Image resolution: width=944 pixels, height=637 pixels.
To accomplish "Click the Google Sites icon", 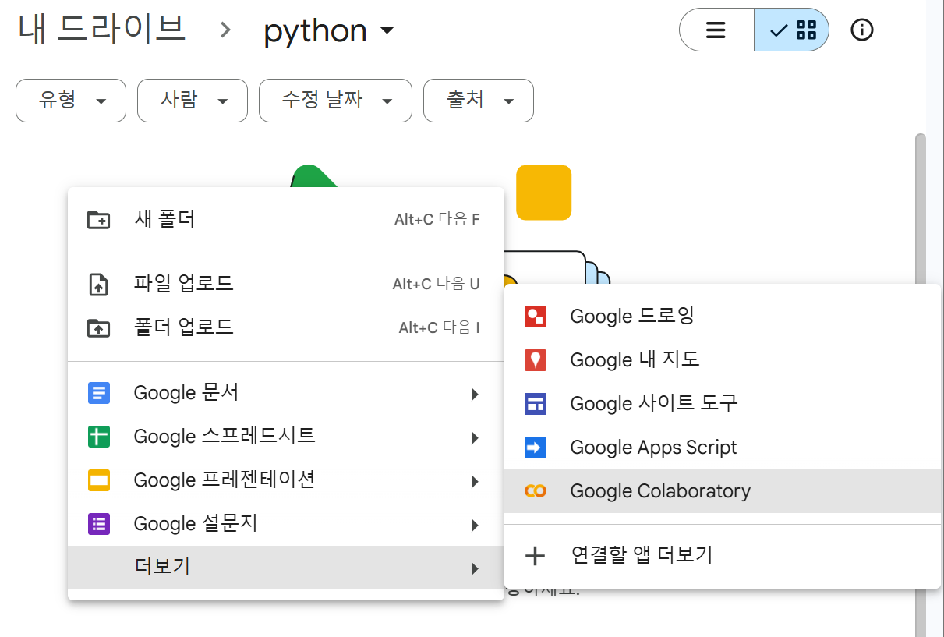I will tap(536, 403).
